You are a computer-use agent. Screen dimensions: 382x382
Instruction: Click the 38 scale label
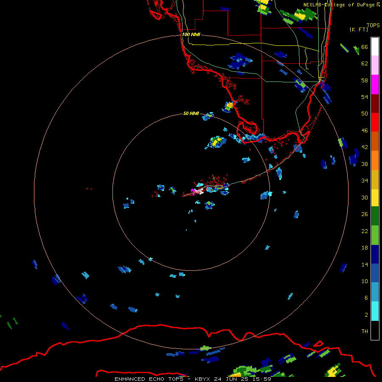click(365, 164)
